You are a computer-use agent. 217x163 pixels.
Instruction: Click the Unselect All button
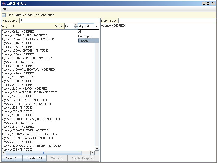point(34,158)
